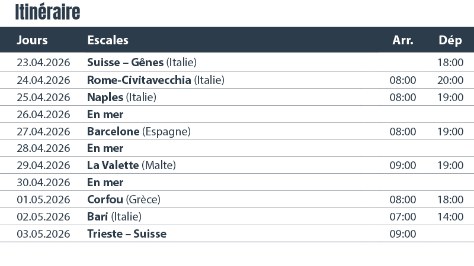
Task: Select the Jours column header
Action: 32,40
